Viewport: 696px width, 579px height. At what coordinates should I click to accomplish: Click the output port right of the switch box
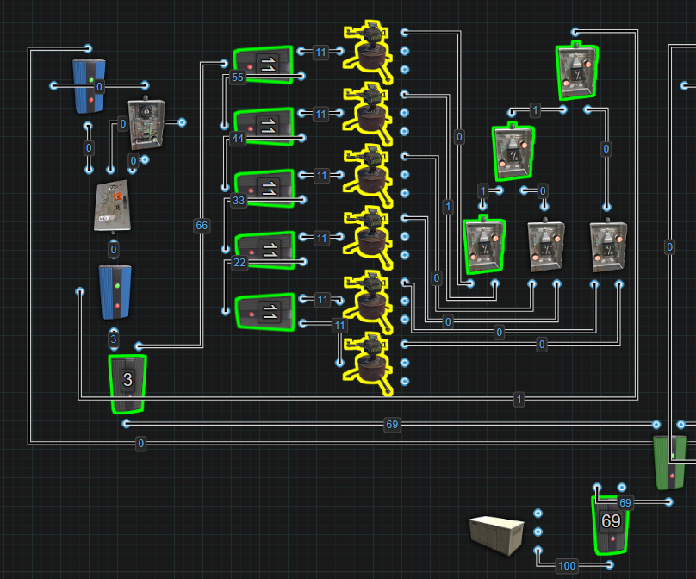click(x=182, y=122)
